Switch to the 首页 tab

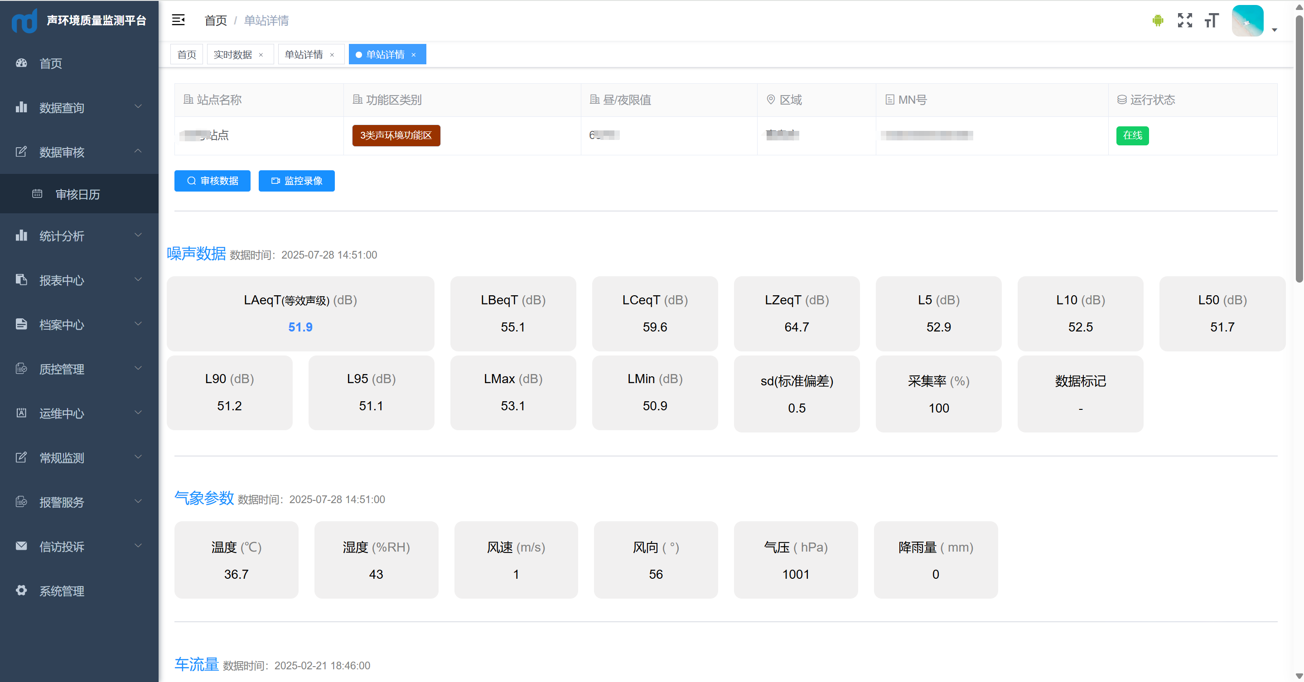(187, 55)
